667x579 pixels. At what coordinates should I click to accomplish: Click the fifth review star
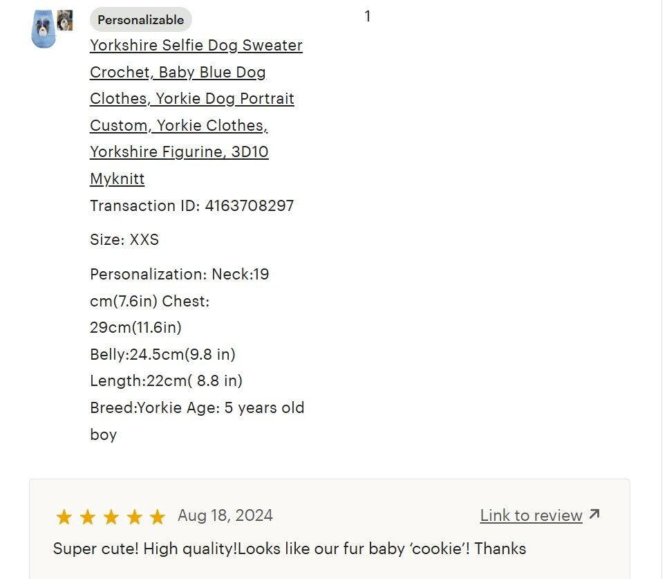[158, 517]
